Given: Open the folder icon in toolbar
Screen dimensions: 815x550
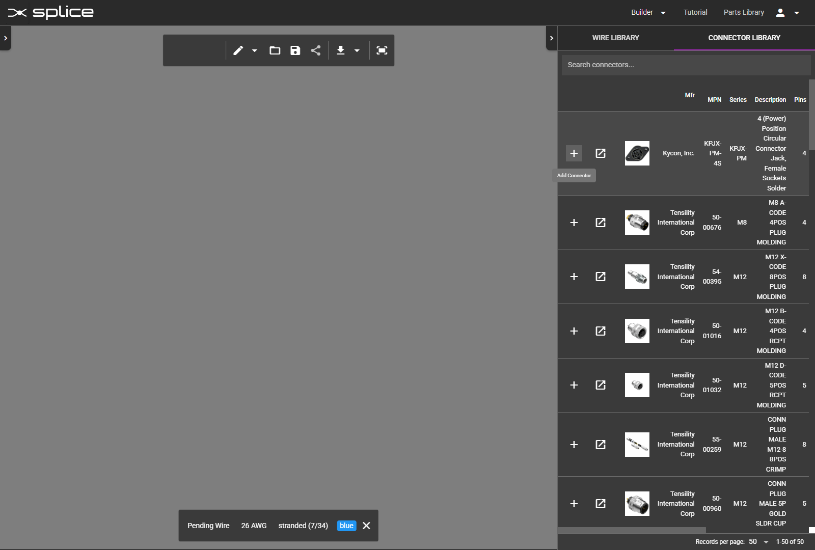Looking at the screenshot, I should click(275, 50).
